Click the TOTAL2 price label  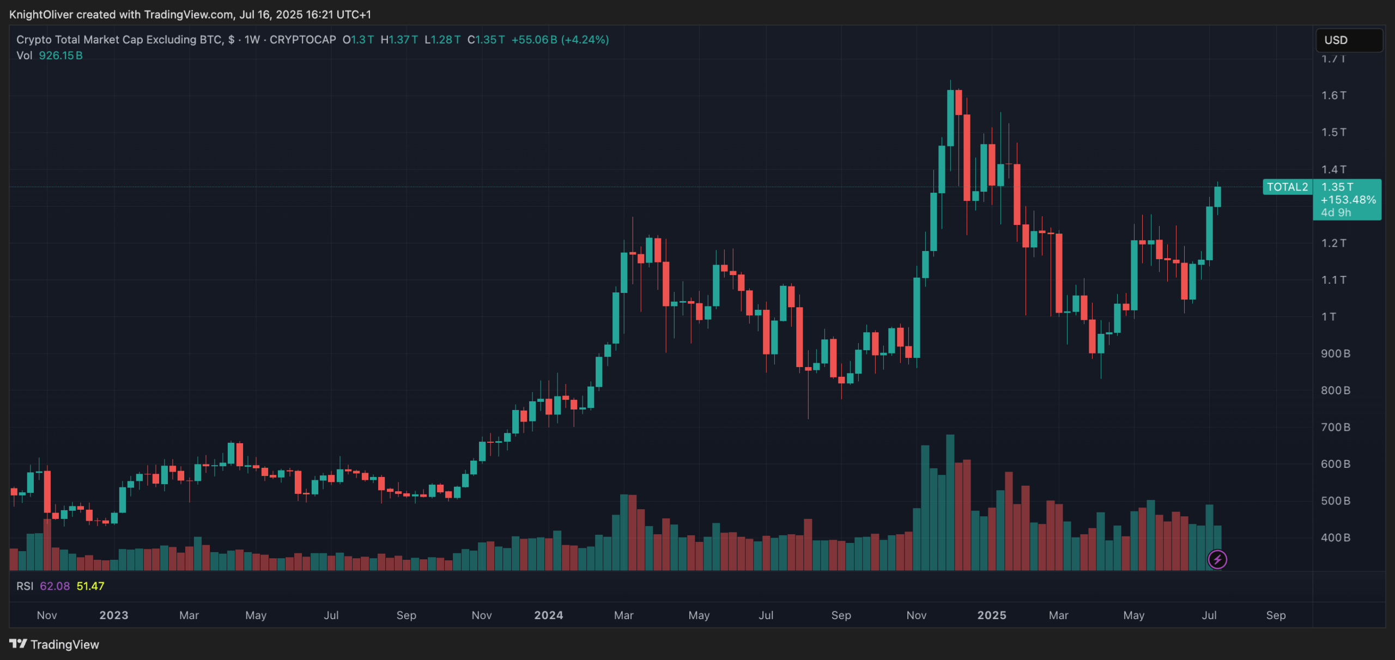click(x=1287, y=187)
